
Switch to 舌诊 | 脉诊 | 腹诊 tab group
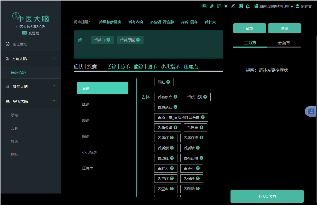point(153,67)
